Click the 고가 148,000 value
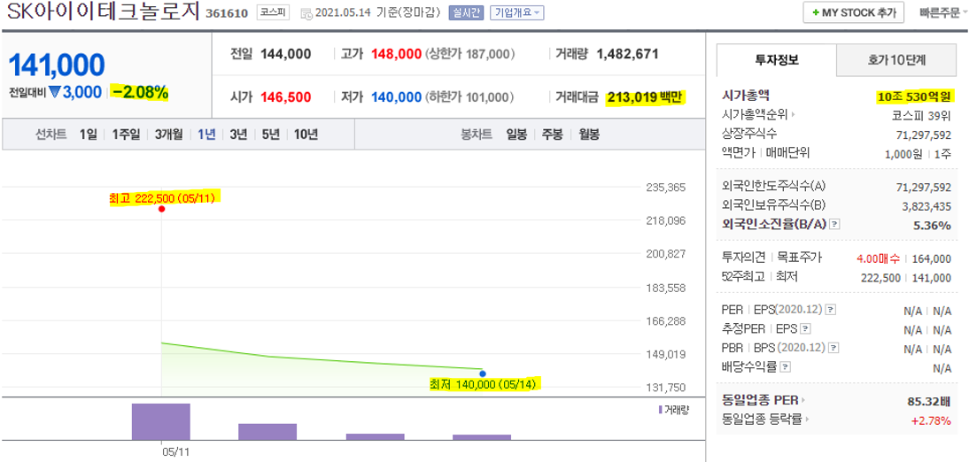This screenshot has width=969, height=462. (x=396, y=54)
